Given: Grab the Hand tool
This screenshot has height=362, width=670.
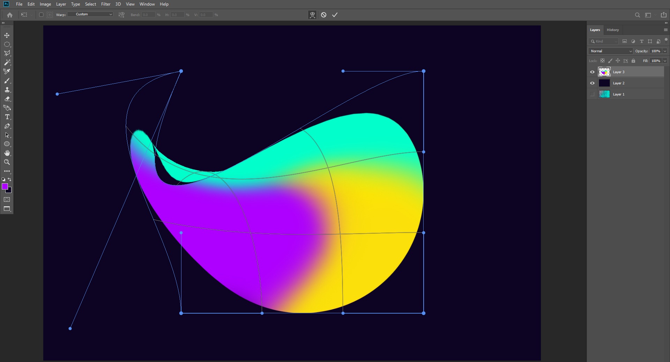Looking at the screenshot, I should [7, 153].
